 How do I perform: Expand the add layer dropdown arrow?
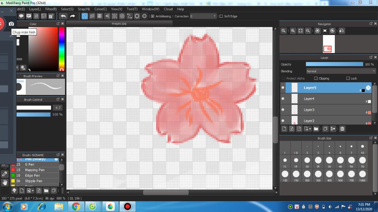coord(310,129)
